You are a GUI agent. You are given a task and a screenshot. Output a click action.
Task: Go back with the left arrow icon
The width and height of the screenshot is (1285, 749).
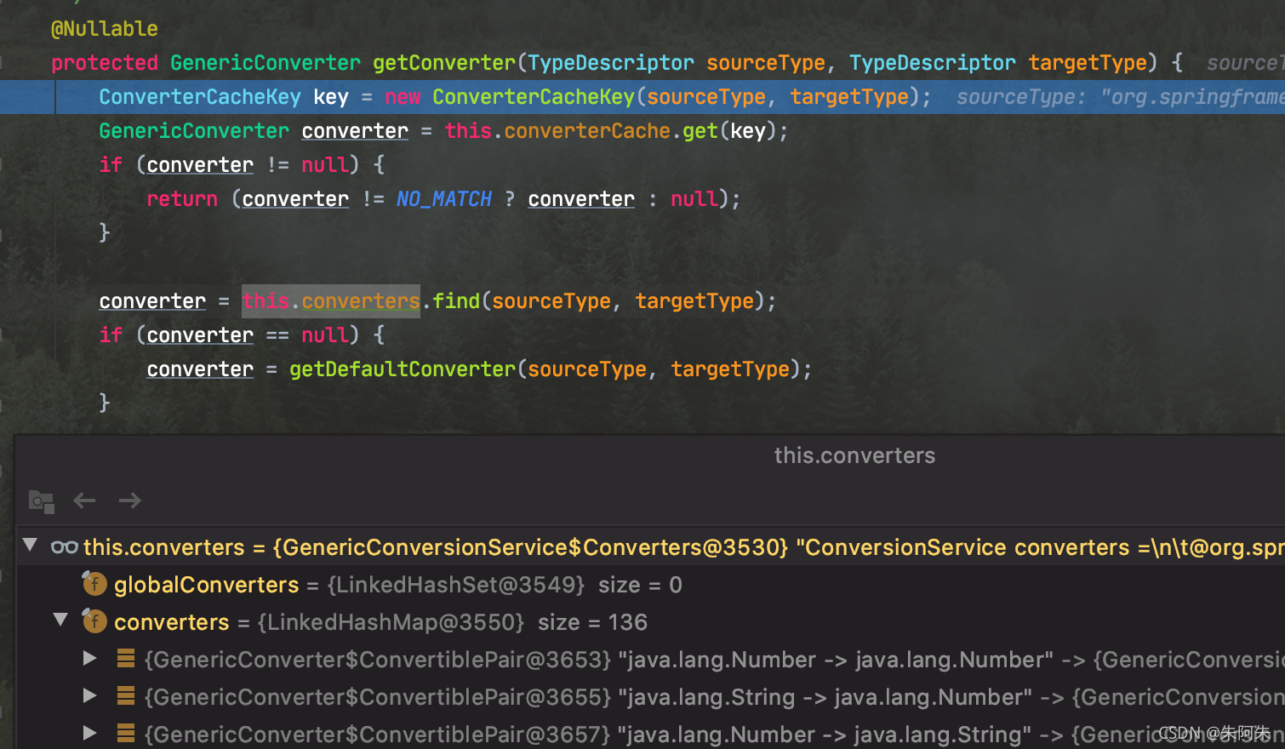coord(84,500)
